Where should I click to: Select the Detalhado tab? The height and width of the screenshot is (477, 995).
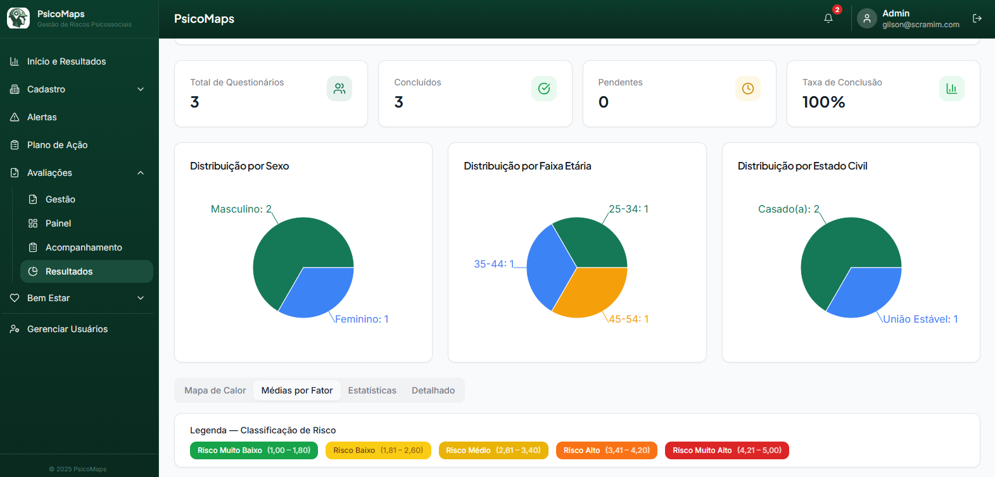click(433, 390)
